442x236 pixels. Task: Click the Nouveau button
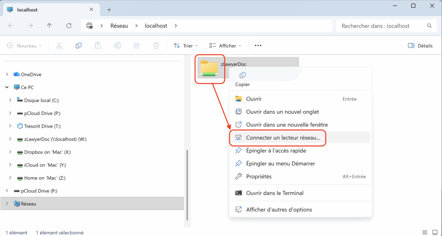pos(25,45)
